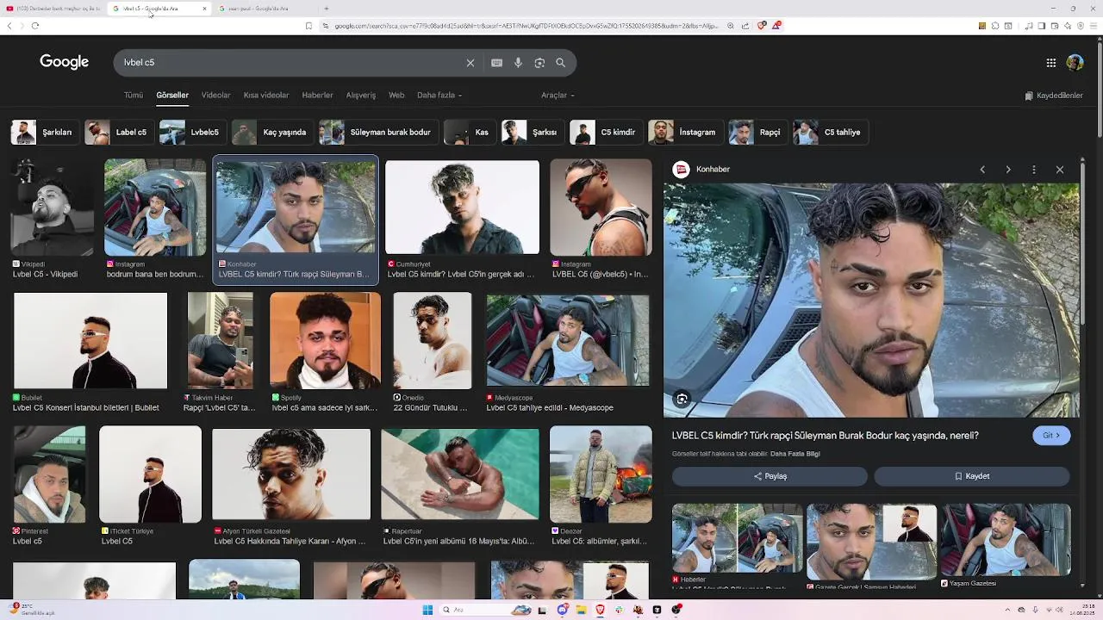
Task: Click the browser address bar URL
Action: (x=526, y=26)
